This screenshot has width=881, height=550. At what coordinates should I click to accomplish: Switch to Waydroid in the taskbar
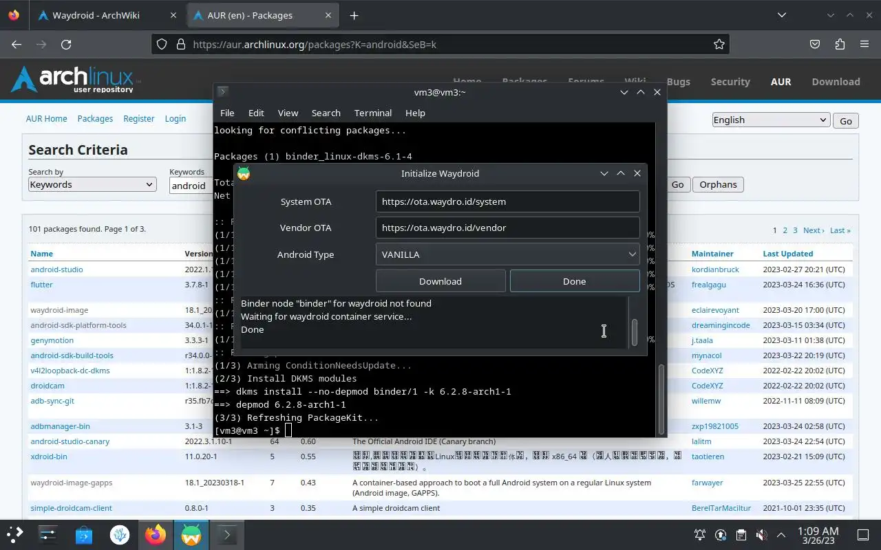click(191, 534)
